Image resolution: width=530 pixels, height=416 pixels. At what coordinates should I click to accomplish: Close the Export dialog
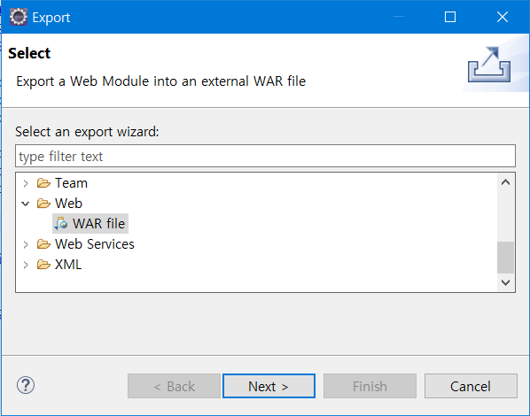[x=503, y=17]
